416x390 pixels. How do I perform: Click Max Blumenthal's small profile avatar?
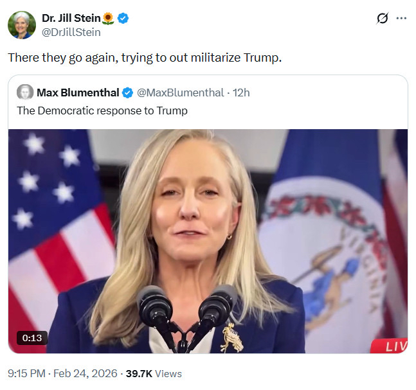pos(25,93)
